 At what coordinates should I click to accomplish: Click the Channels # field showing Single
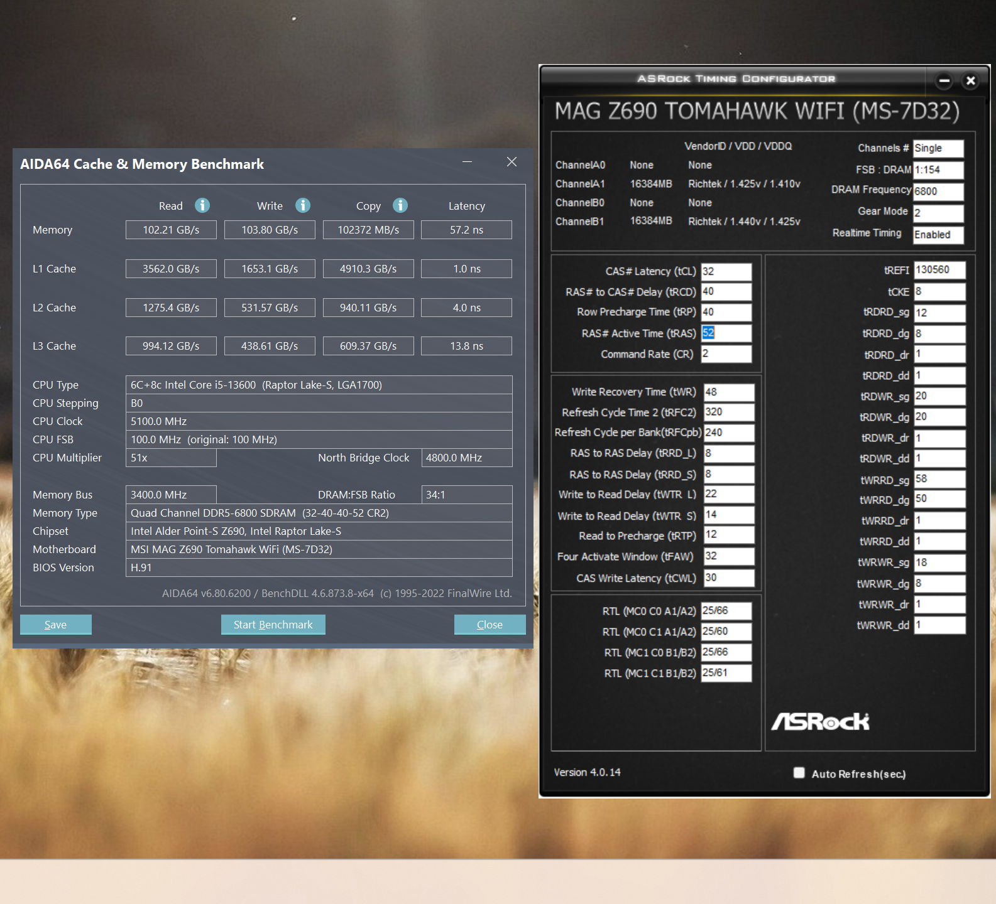coord(938,148)
